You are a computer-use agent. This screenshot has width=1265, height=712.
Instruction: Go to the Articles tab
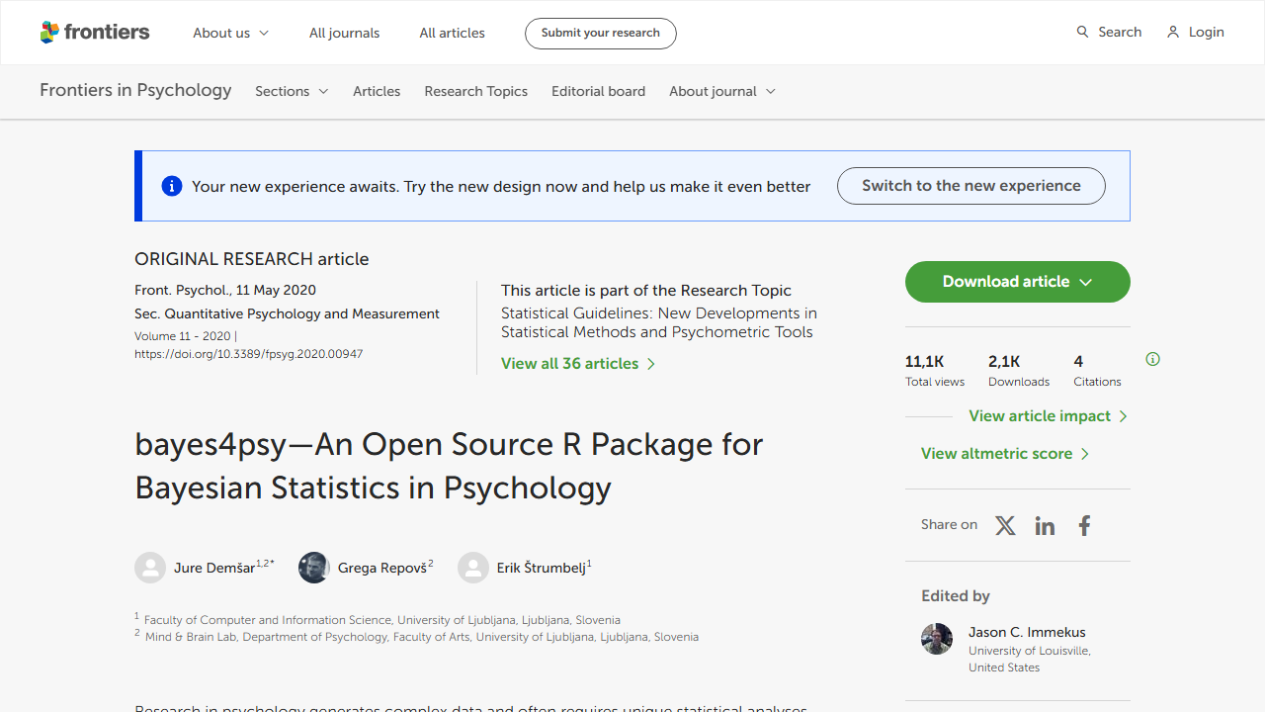click(377, 91)
